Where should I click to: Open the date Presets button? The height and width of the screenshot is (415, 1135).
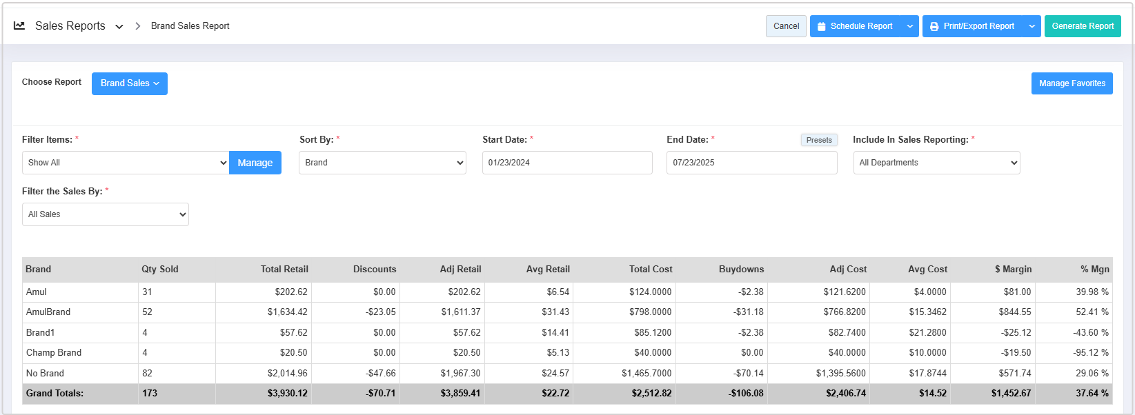pyautogui.click(x=819, y=140)
